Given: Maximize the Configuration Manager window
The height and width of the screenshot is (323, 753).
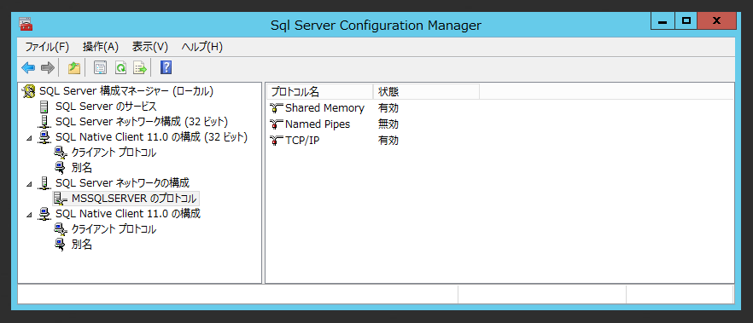Looking at the screenshot, I should click(x=686, y=20).
